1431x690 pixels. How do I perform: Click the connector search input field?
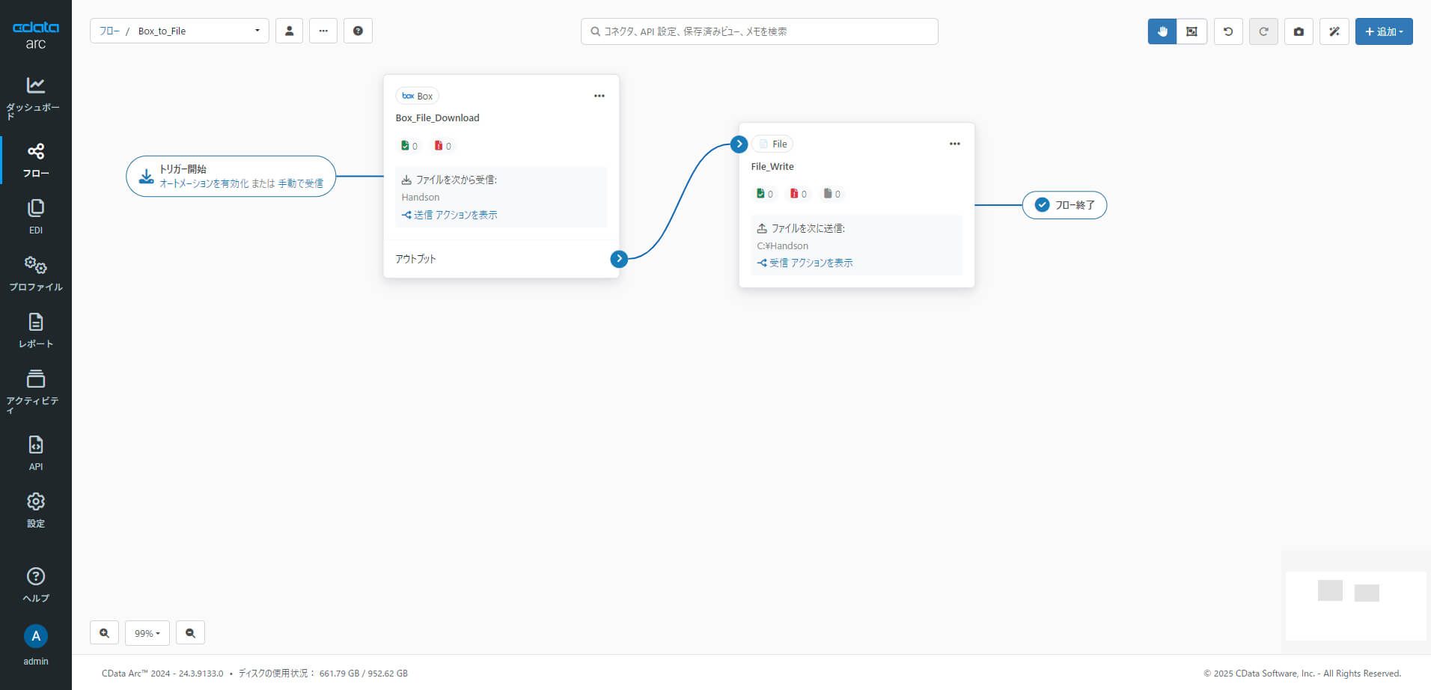(760, 31)
